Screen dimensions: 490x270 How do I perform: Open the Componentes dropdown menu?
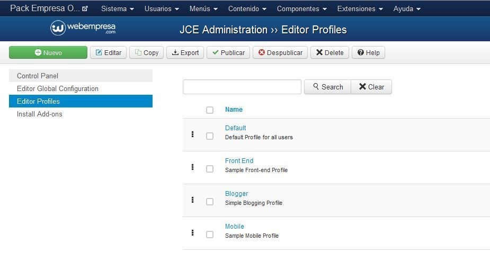tap(302, 9)
